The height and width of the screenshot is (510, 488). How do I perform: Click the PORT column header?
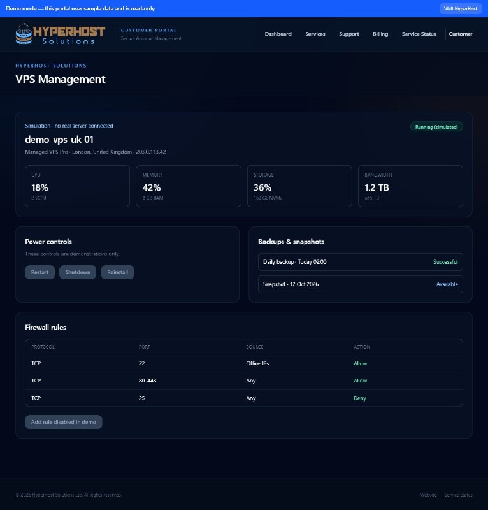pyautogui.click(x=145, y=347)
